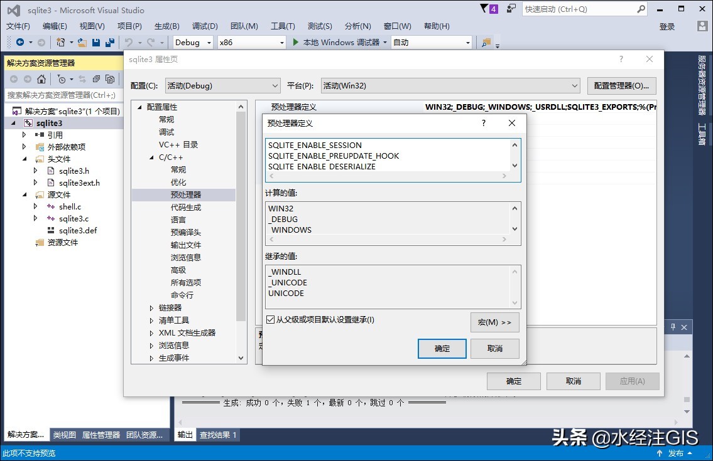Image resolution: width=713 pixels, height=461 pixels.
Task: Click the new project toolbar icon
Action: click(x=60, y=42)
